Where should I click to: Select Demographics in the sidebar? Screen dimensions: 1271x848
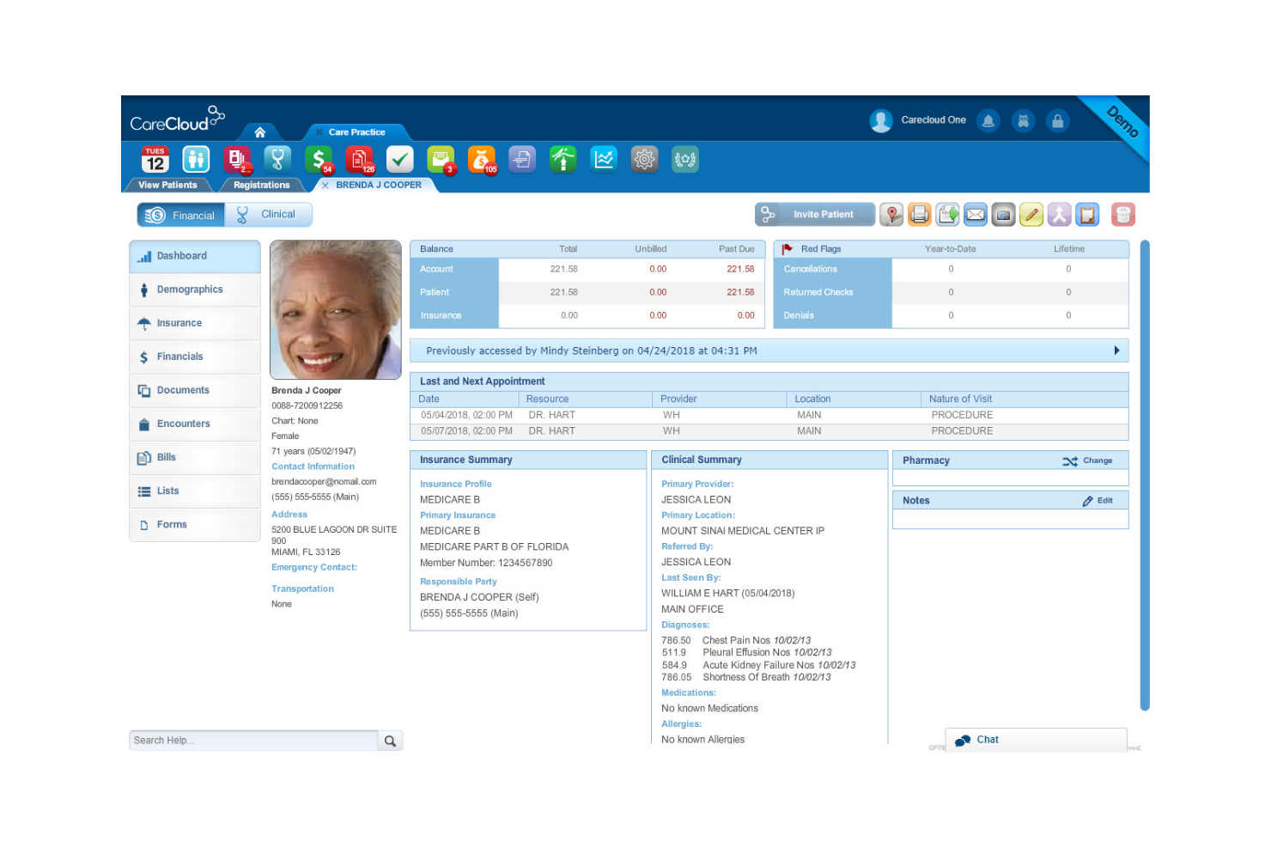click(x=195, y=290)
